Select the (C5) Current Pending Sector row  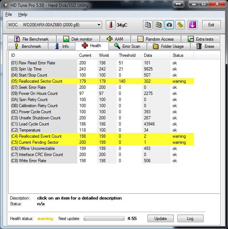click(x=102, y=142)
